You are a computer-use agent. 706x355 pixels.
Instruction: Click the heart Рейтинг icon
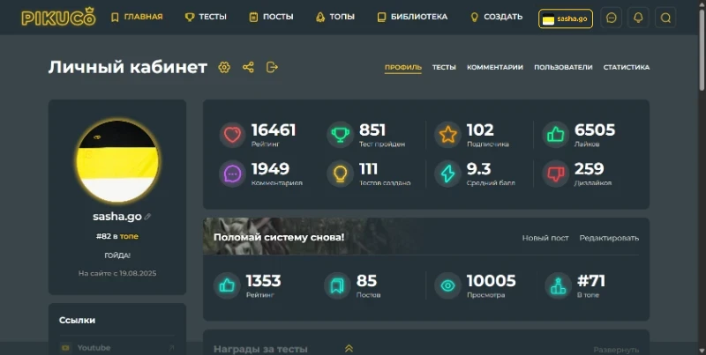[232, 135]
